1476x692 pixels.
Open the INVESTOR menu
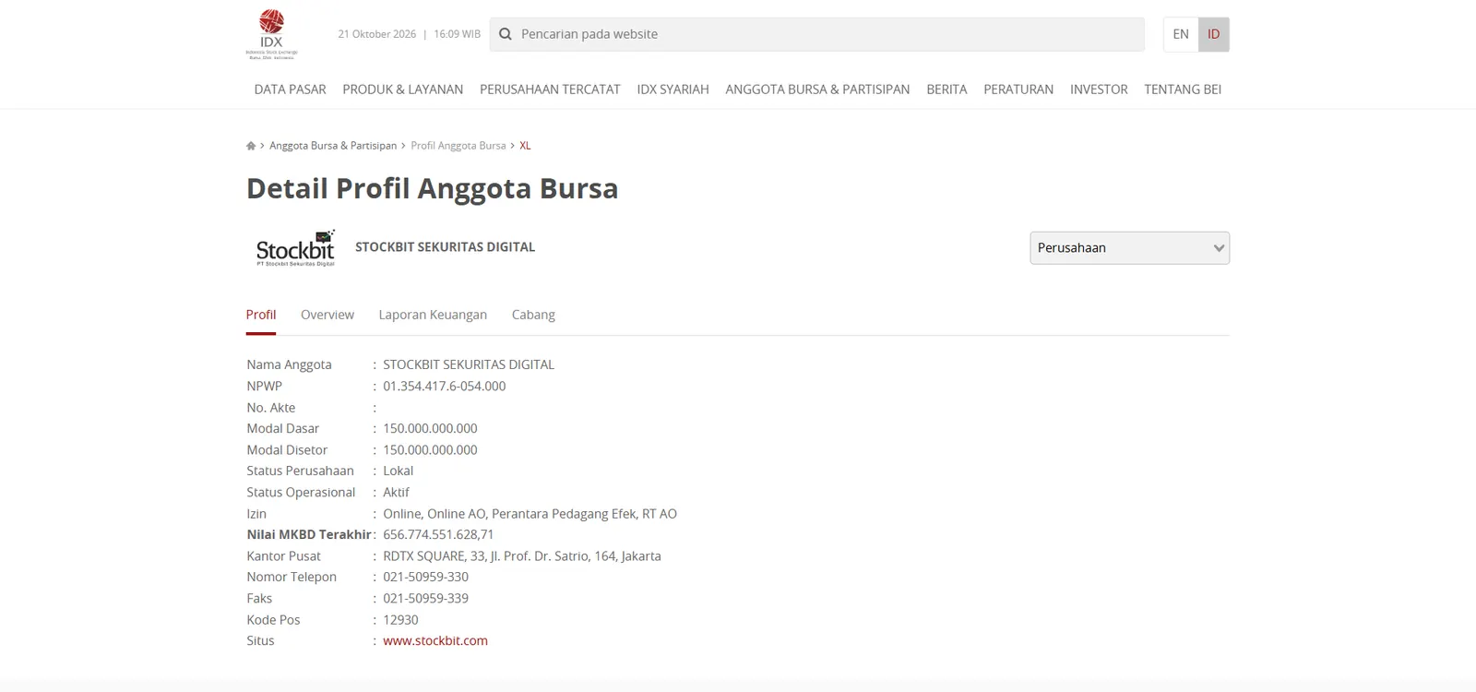pyautogui.click(x=1099, y=89)
